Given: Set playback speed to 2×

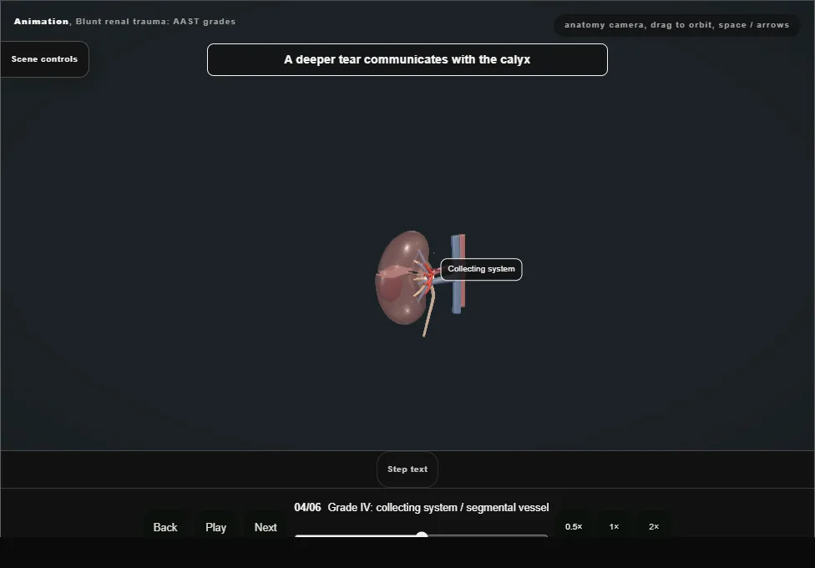Looking at the screenshot, I should click(x=654, y=526).
